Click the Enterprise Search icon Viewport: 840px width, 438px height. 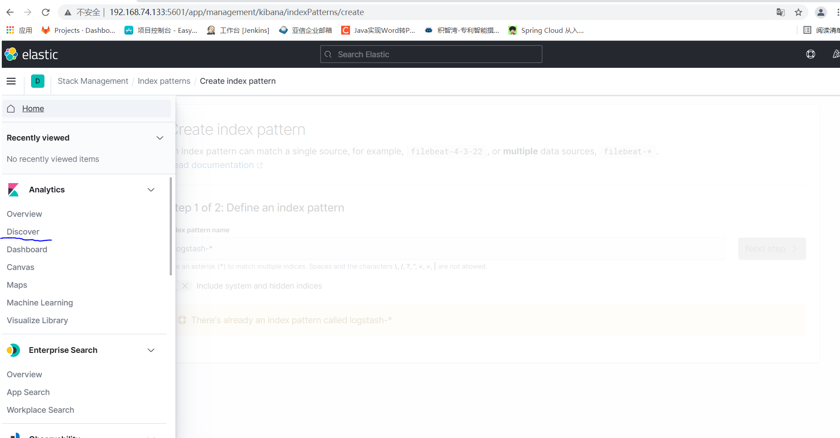coord(13,350)
